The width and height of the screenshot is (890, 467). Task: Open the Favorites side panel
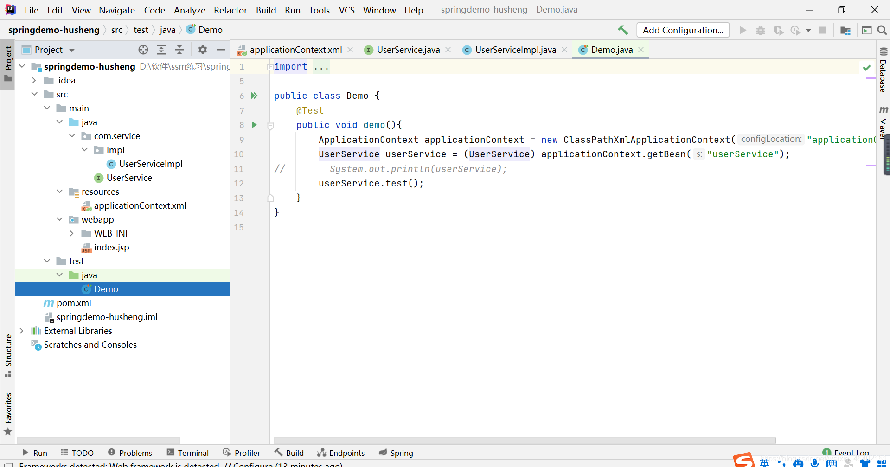click(8, 414)
